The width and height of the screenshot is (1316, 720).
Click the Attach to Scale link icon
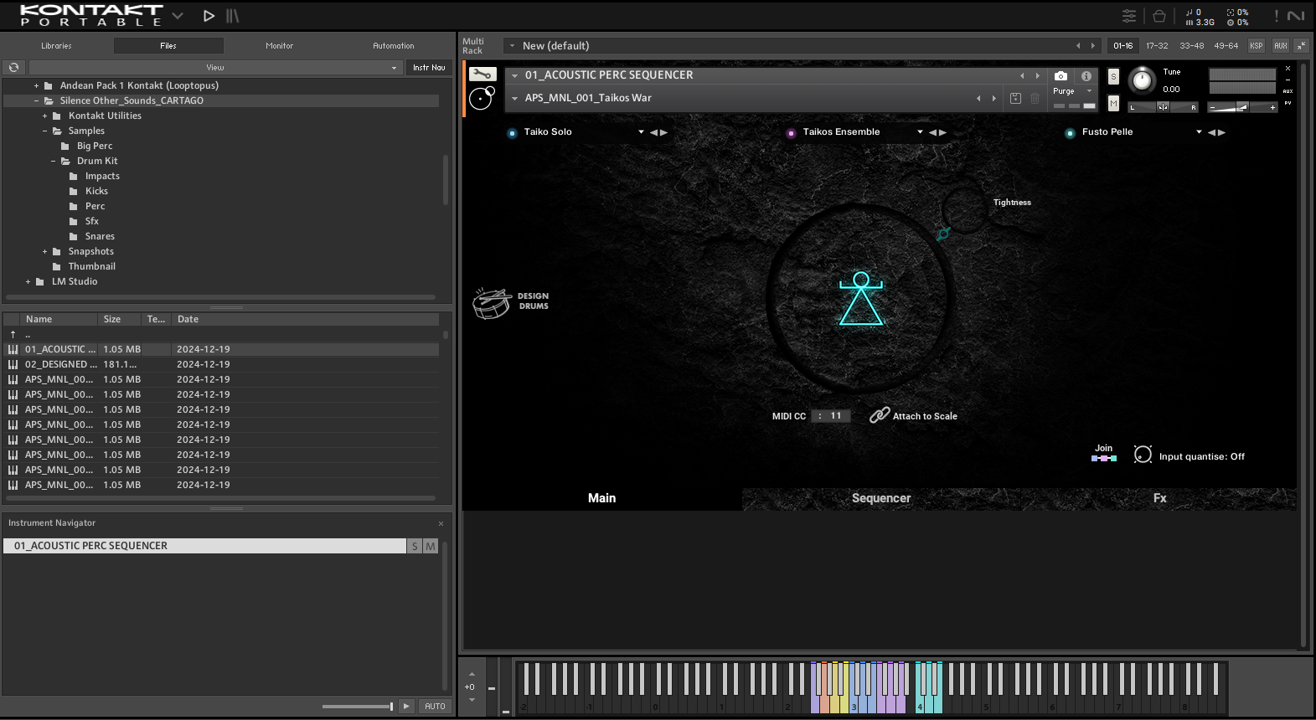[x=879, y=415]
